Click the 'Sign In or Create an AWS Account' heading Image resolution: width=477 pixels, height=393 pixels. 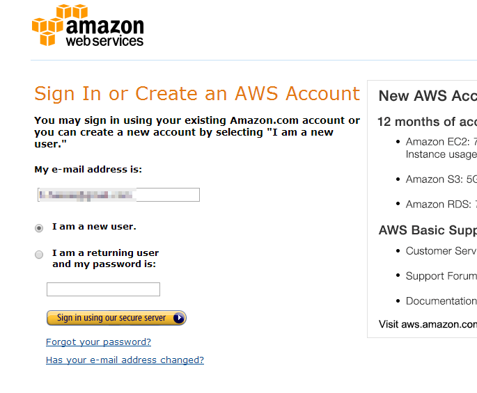tap(197, 93)
